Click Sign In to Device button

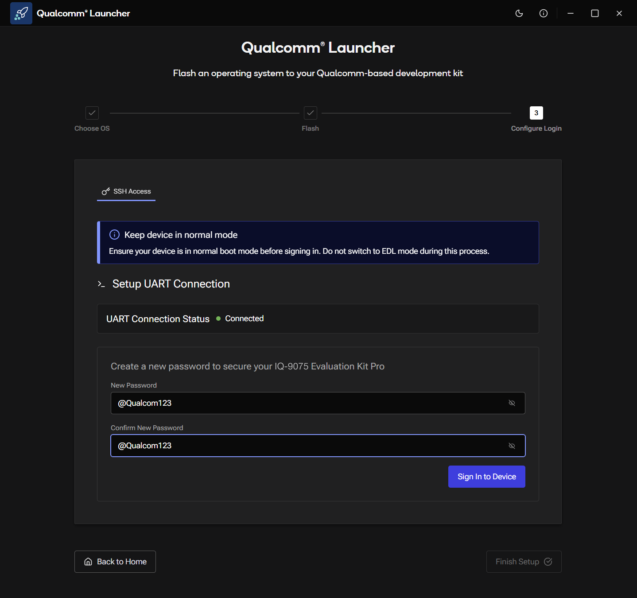point(487,477)
